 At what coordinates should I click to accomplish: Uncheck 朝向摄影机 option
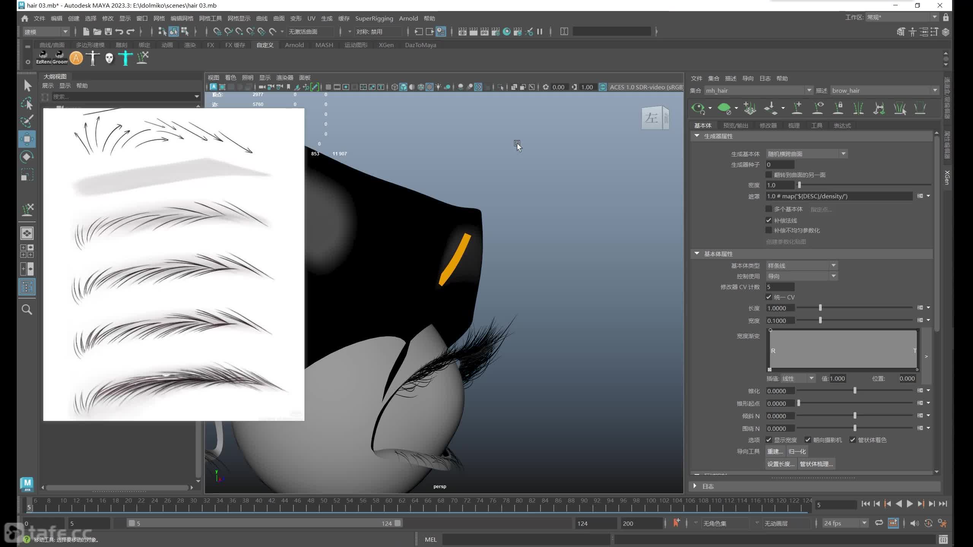point(808,440)
